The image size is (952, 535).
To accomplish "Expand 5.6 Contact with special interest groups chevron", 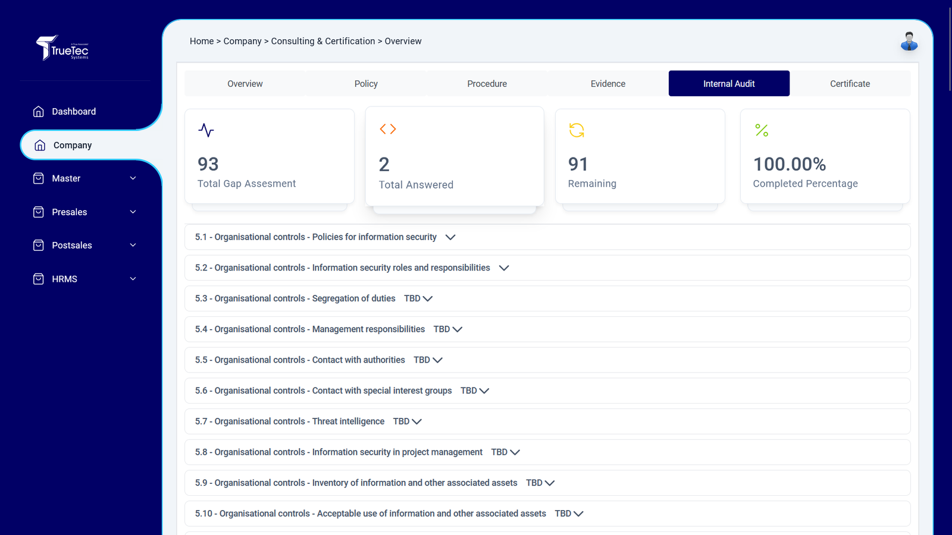I will pyautogui.click(x=484, y=391).
